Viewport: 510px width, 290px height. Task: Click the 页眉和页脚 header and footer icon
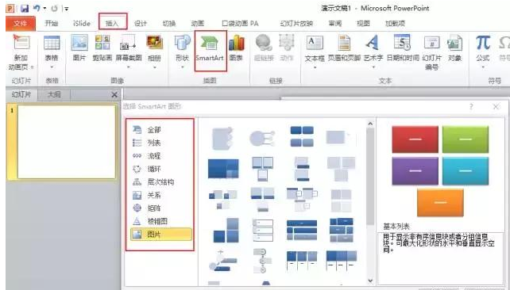click(x=345, y=48)
